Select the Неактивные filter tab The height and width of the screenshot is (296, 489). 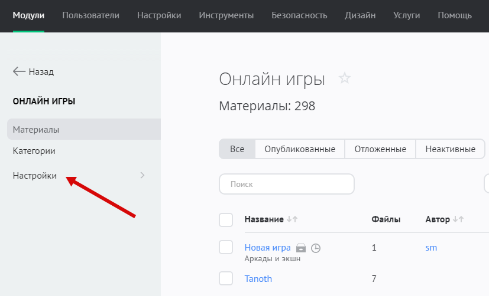pyautogui.click(x=450, y=149)
